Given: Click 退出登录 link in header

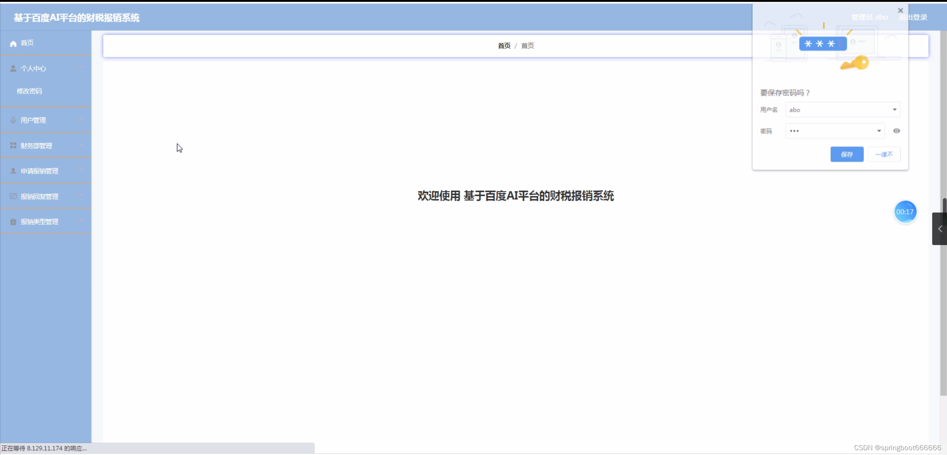Looking at the screenshot, I should coord(913,17).
